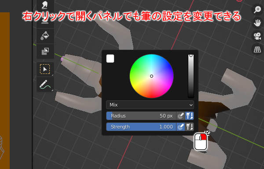Click the white brush color swatch
The image size is (264, 169).
(x=110, y=59)
